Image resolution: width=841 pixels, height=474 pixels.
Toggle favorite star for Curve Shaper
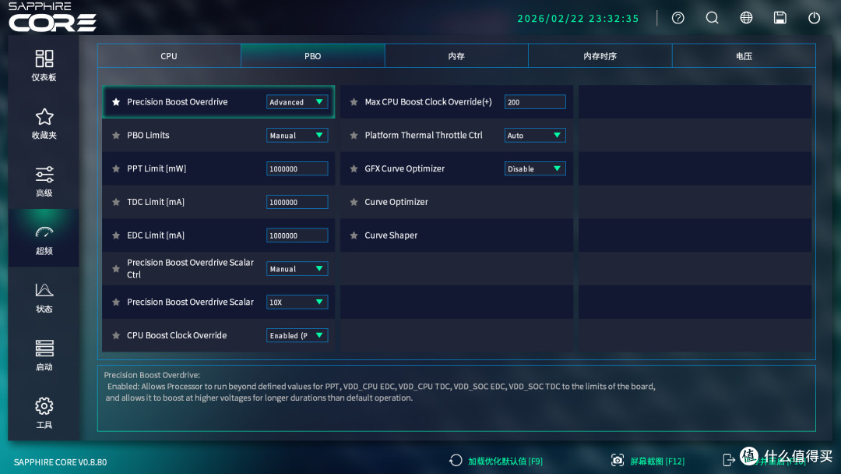[354, 235]
